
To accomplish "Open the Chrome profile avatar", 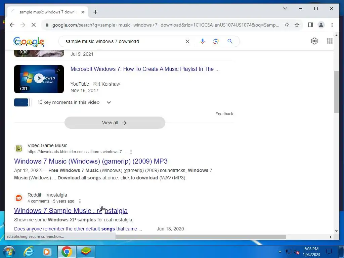I will click(321, 25).
